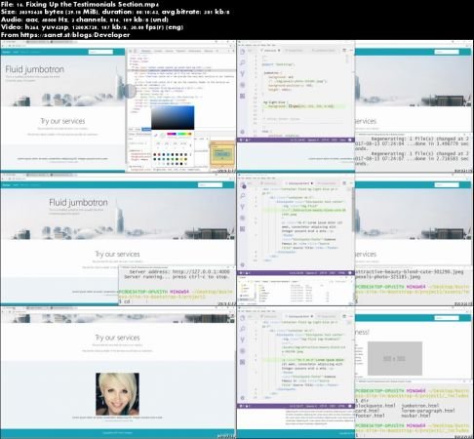Click the 'Regenerating: 1 file(s) changed' terminal line

point(420,139)
